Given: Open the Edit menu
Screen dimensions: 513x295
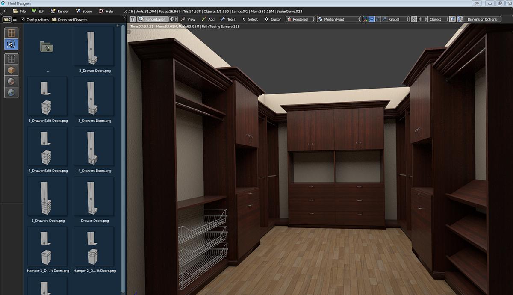Looking at the screenshot, I should click(x=38, y=11).
